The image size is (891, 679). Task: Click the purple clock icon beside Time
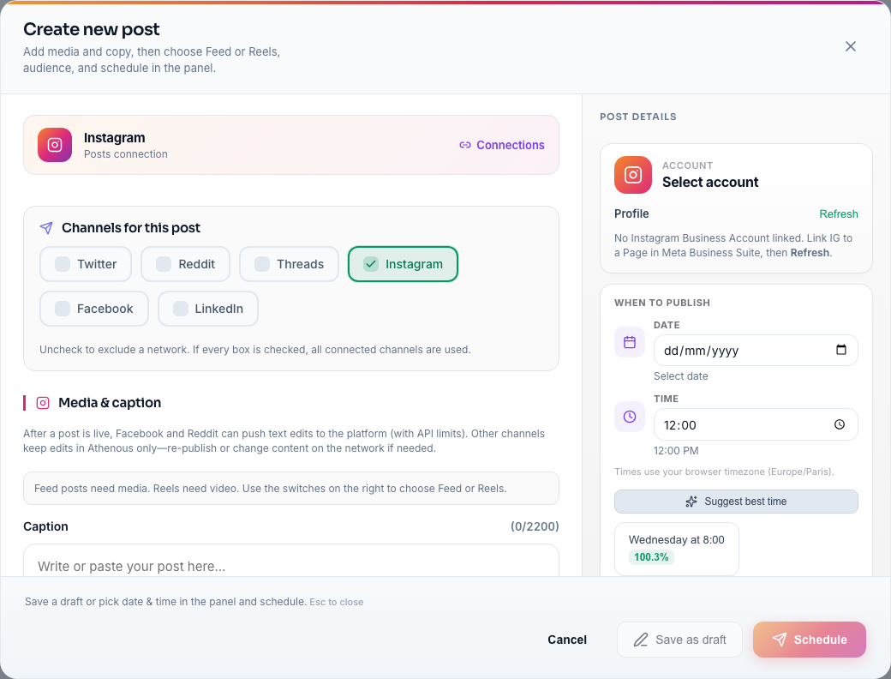pyautogui.click(x=630, y=417)
